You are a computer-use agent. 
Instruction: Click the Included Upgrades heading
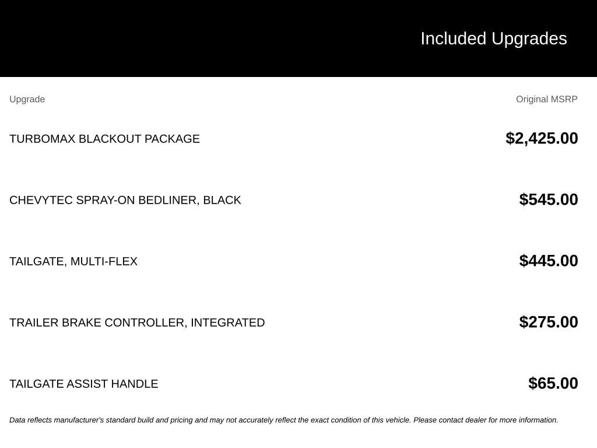click(x=493, y=38)
